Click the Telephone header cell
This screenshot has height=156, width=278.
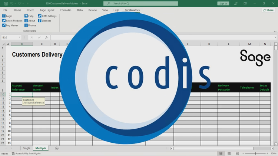coord(249,87)
